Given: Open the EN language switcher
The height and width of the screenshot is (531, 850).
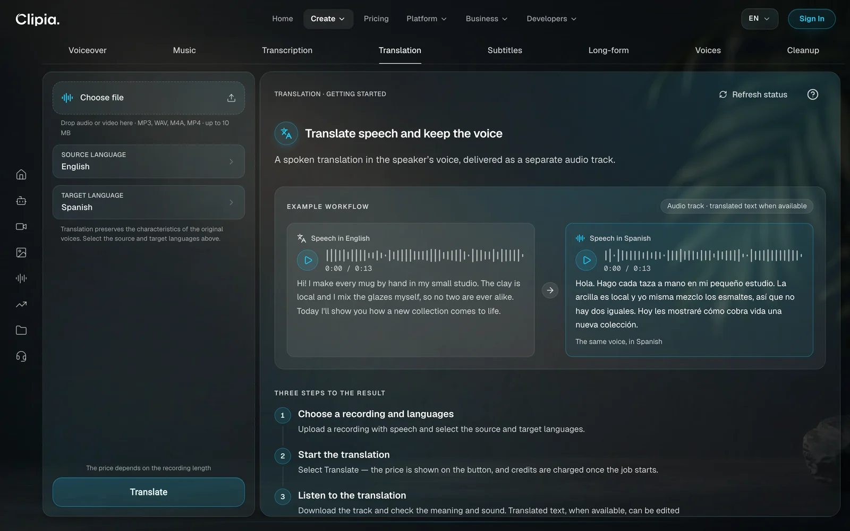Looking at the screenshot, I should [x=760, y=19].
